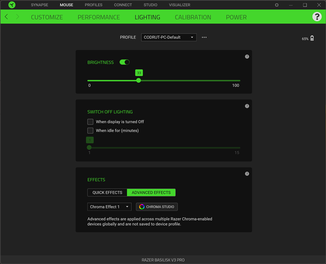The image size is (326, 264).
Task: Close the Synapse window
Action: click(319, 5)
